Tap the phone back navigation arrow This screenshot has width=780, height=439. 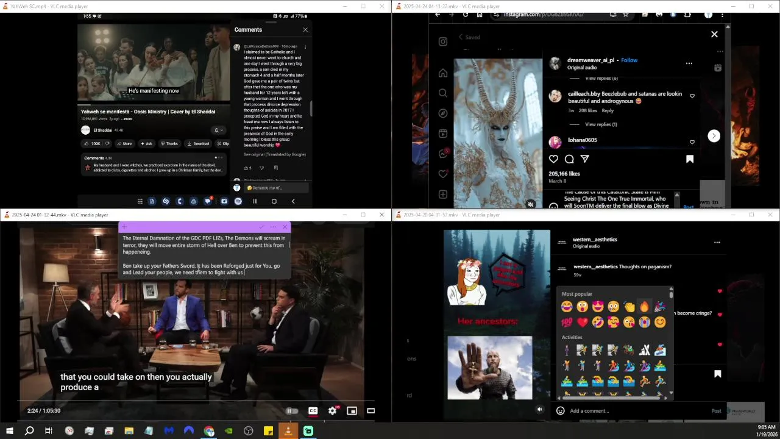coord(293,201)
